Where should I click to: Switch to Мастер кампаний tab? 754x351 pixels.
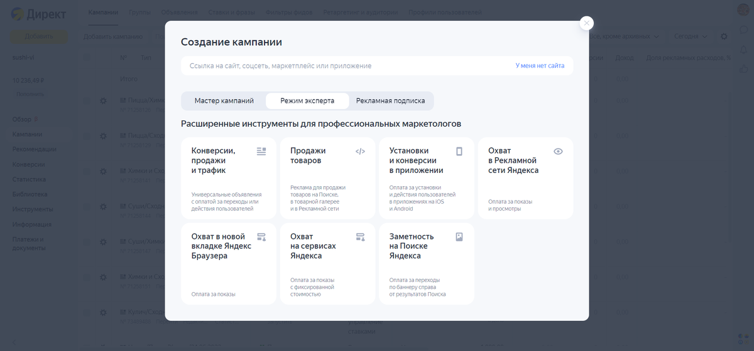click(224, 100)
